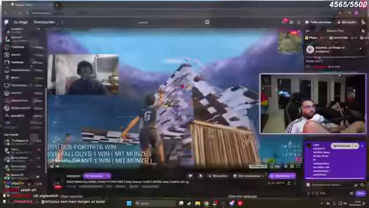369x208 pixels.
Task: Open the chat settings gear icon
Action: point(351,193)
